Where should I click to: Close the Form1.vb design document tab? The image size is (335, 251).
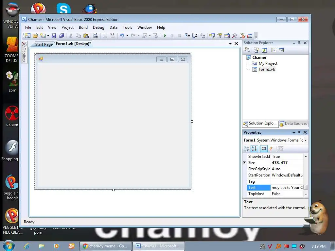(236, 43)
